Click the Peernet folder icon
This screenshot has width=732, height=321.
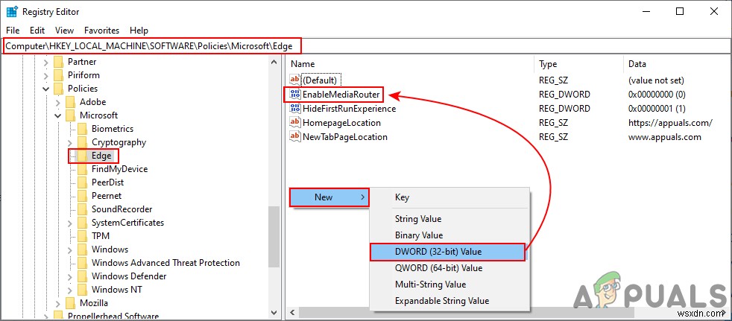(x=82, y=196)
